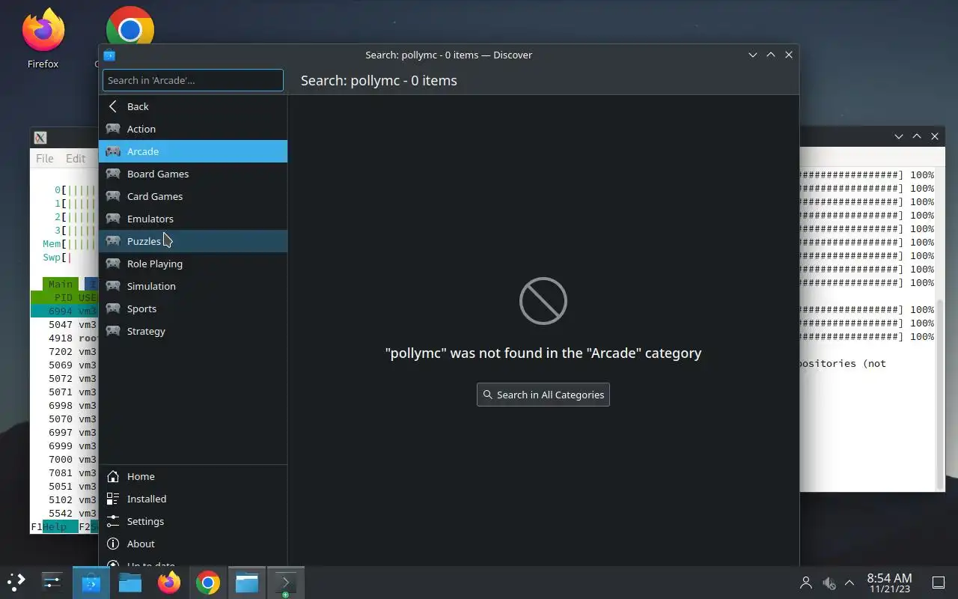Click the htop window's app icon
Image resolution: width=958 pixels, height=599 pixels.
[x=40, y=138]
